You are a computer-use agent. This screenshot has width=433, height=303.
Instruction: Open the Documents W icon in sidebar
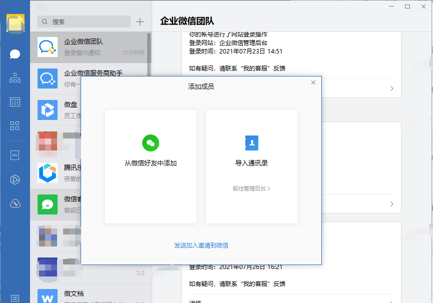point(15,155)
